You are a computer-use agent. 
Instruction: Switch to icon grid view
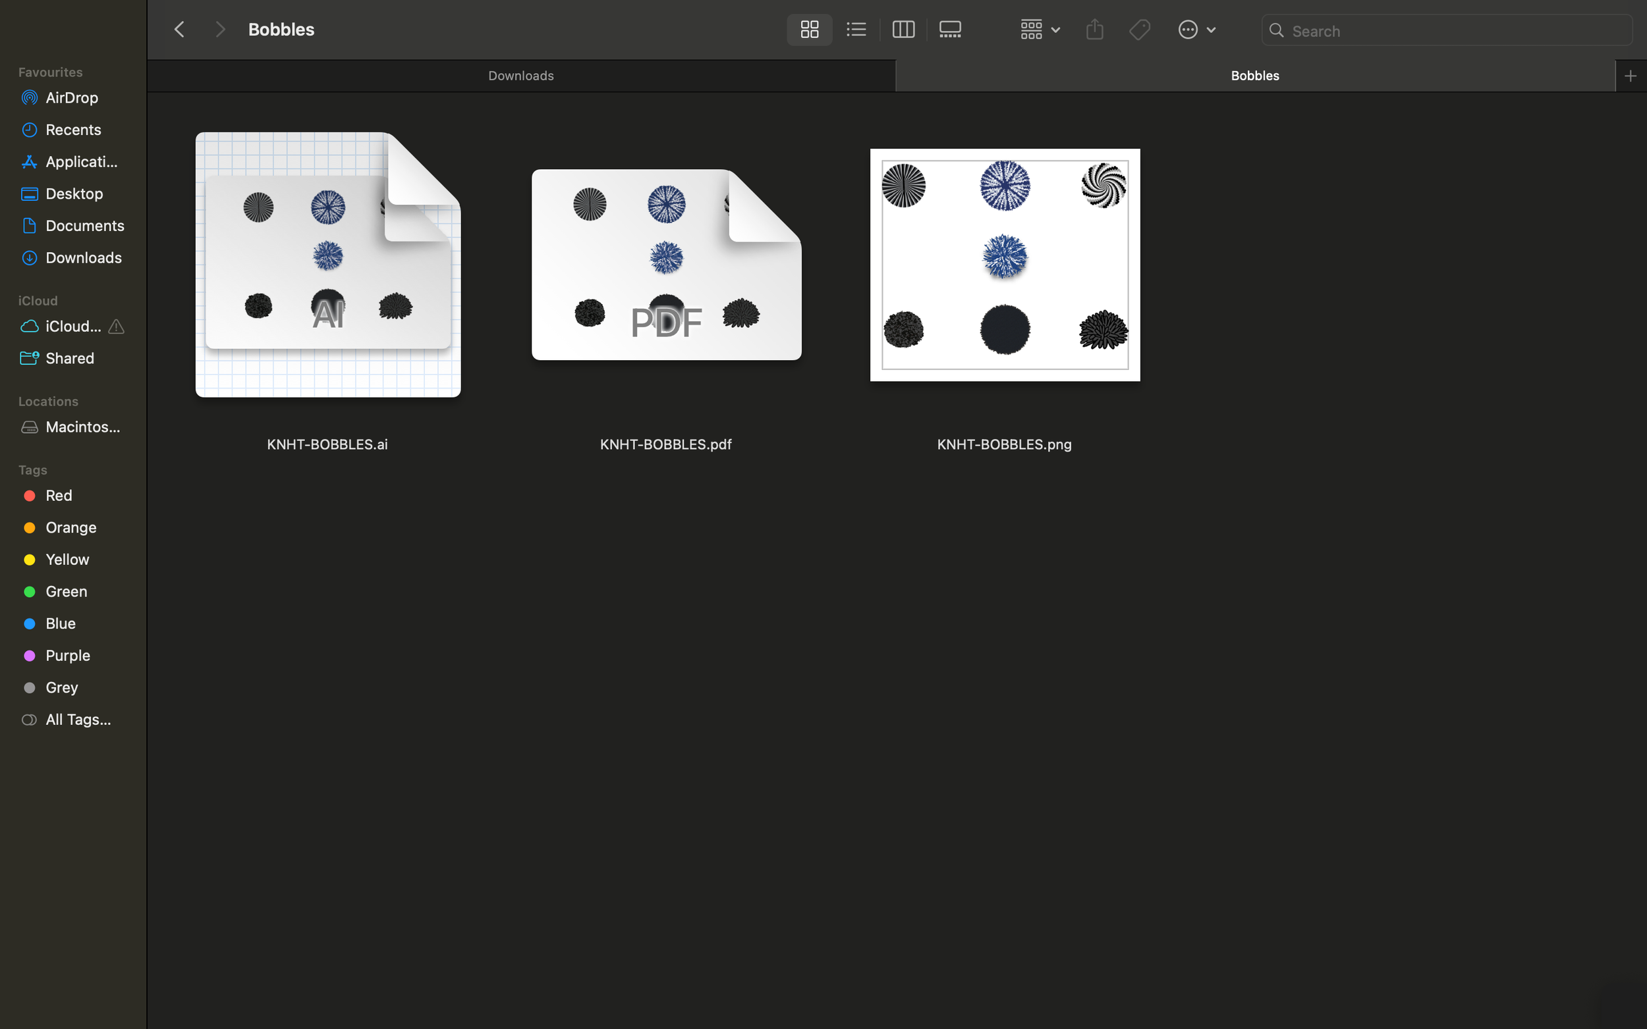pyautogui.click(x=808, y=29)
